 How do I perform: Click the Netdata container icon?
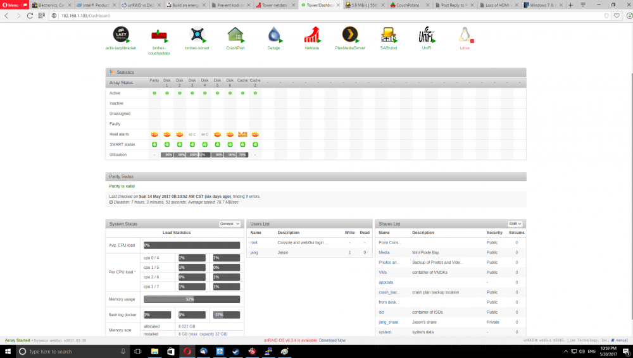tap(311, 35)
